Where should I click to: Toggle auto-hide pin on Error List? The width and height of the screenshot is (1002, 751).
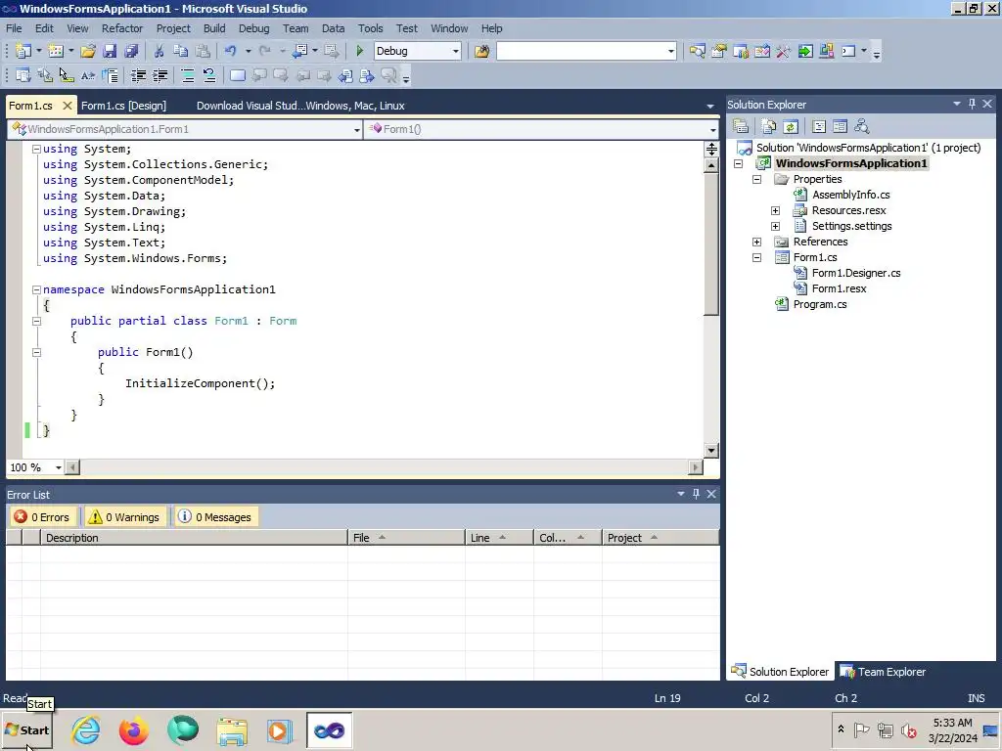pyautogui.click(x=696, y=494)
